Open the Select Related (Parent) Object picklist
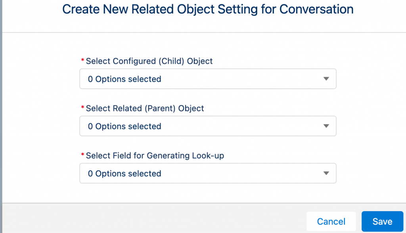The width and height of the screenshot is (406, 233). pyautogui.click(x=208, y=126)
